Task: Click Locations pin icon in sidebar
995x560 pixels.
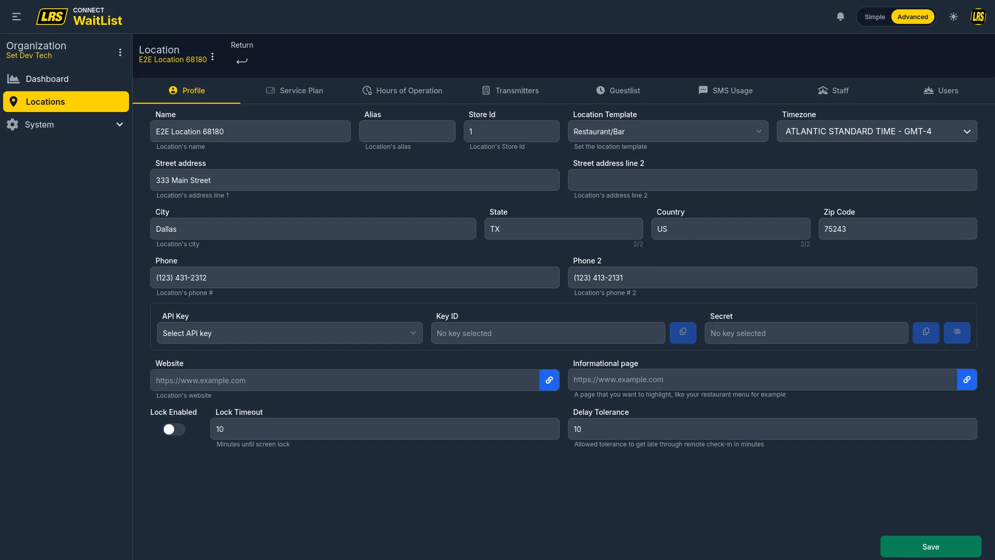Action: coord(13,102)
